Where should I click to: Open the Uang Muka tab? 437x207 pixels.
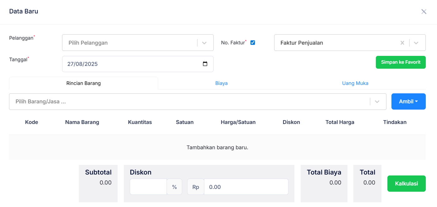pyautogui.click(x=355, y=83)
